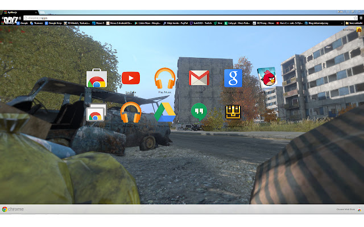
Task: Open the Gmail app
Action: [199, 78]
